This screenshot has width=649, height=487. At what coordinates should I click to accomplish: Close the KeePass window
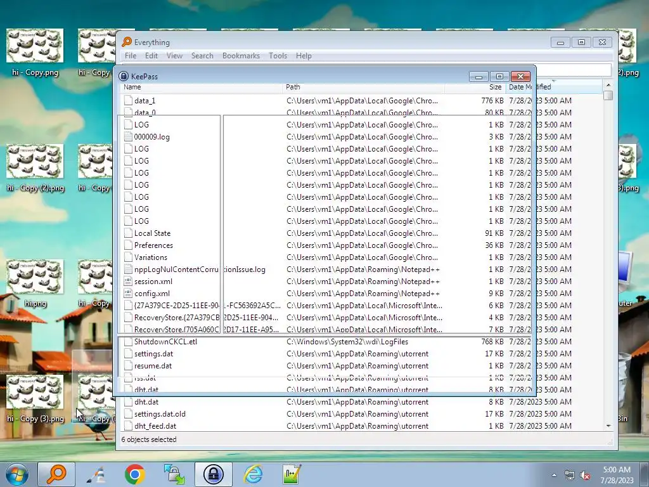coord(521,77)
